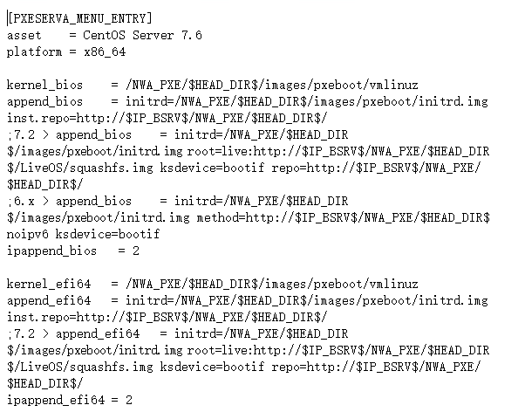
Task: Click the kernel_bios vmlinuz path
Action: 272,85
